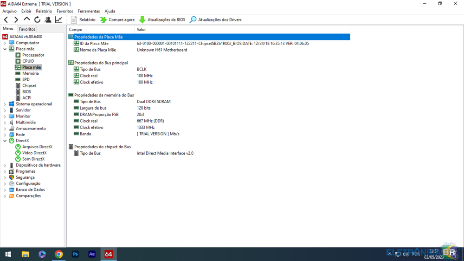Collapse the Placa mãe tree node
Image resolution: width=464 pixels, height=261 pixels.
point(5,49)
